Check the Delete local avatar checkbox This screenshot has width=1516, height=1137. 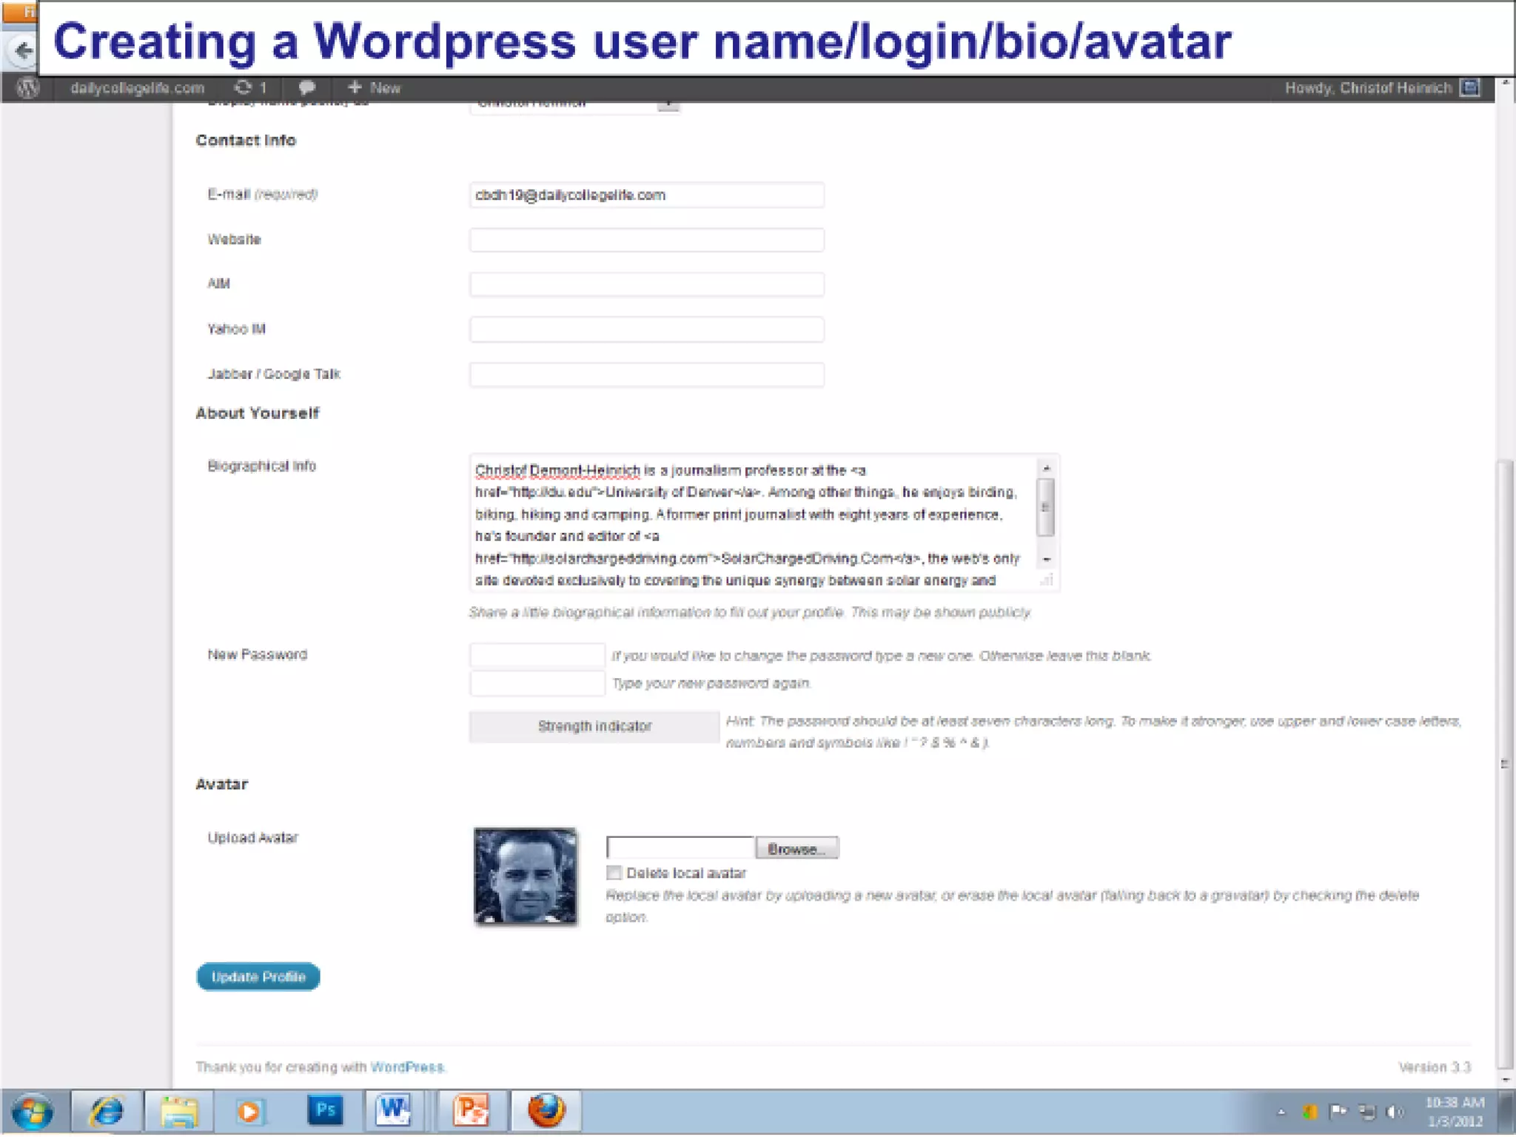coord(614,873)
